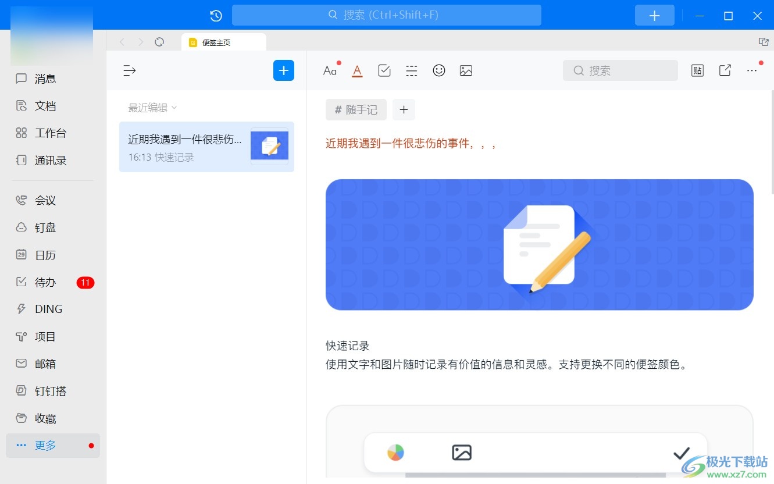Focus the note 搜索 search field

[620, 70]
